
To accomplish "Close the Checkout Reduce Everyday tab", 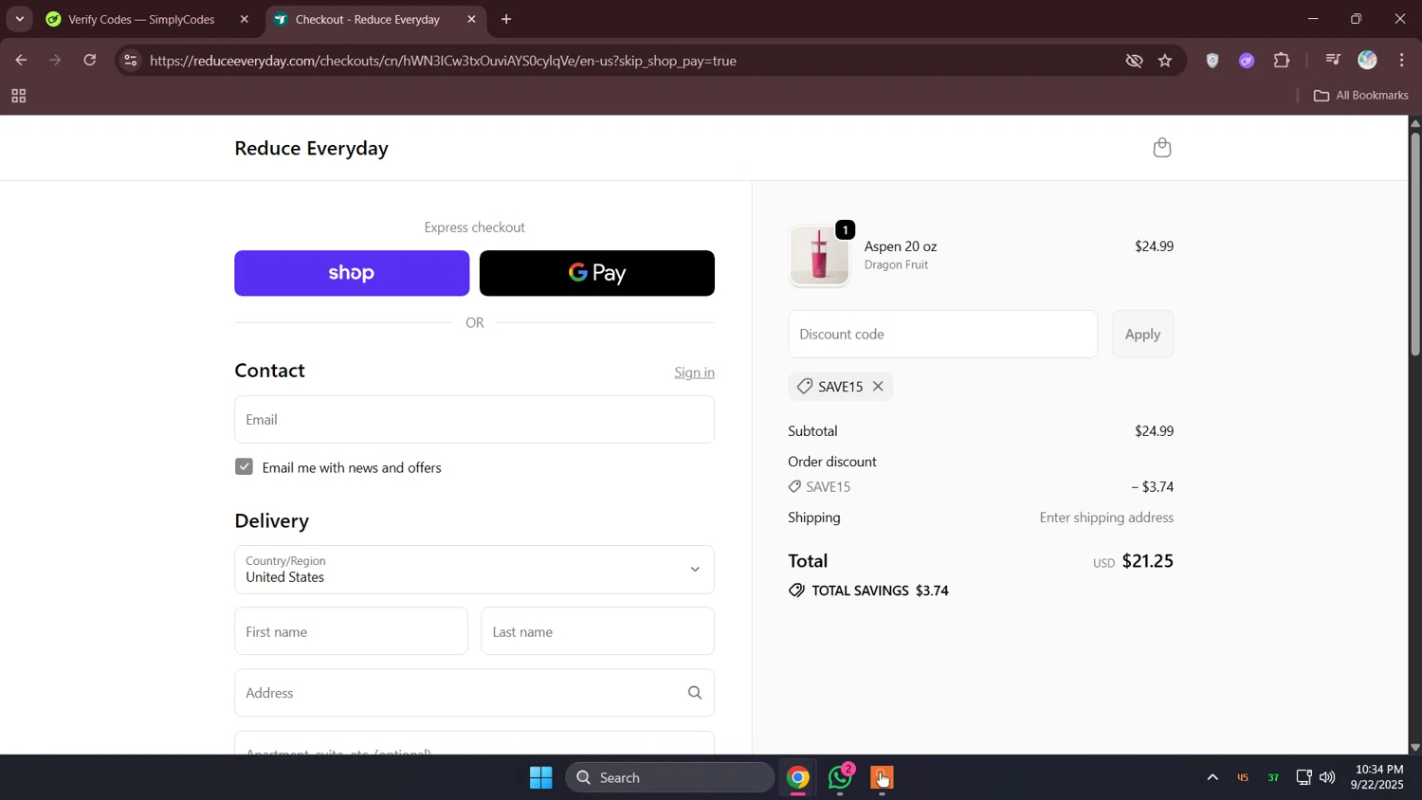I will pos(471,19).
